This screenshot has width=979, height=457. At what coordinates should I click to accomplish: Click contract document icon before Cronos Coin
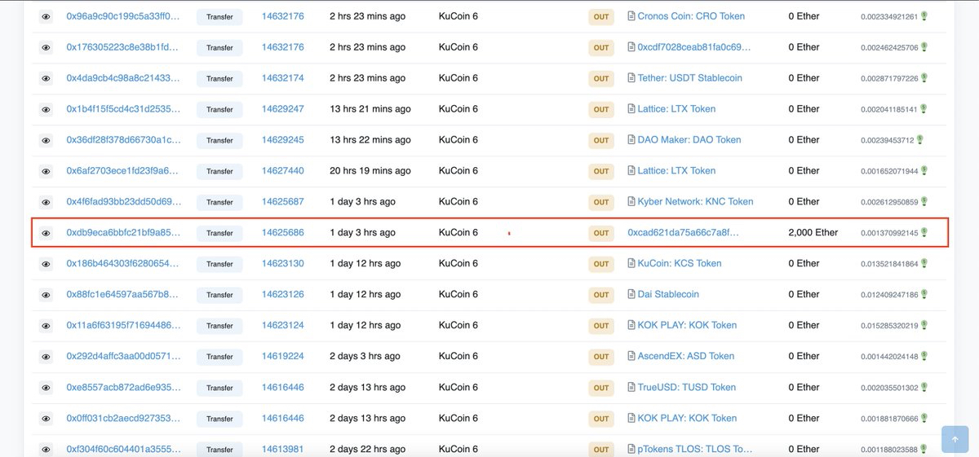631,16
